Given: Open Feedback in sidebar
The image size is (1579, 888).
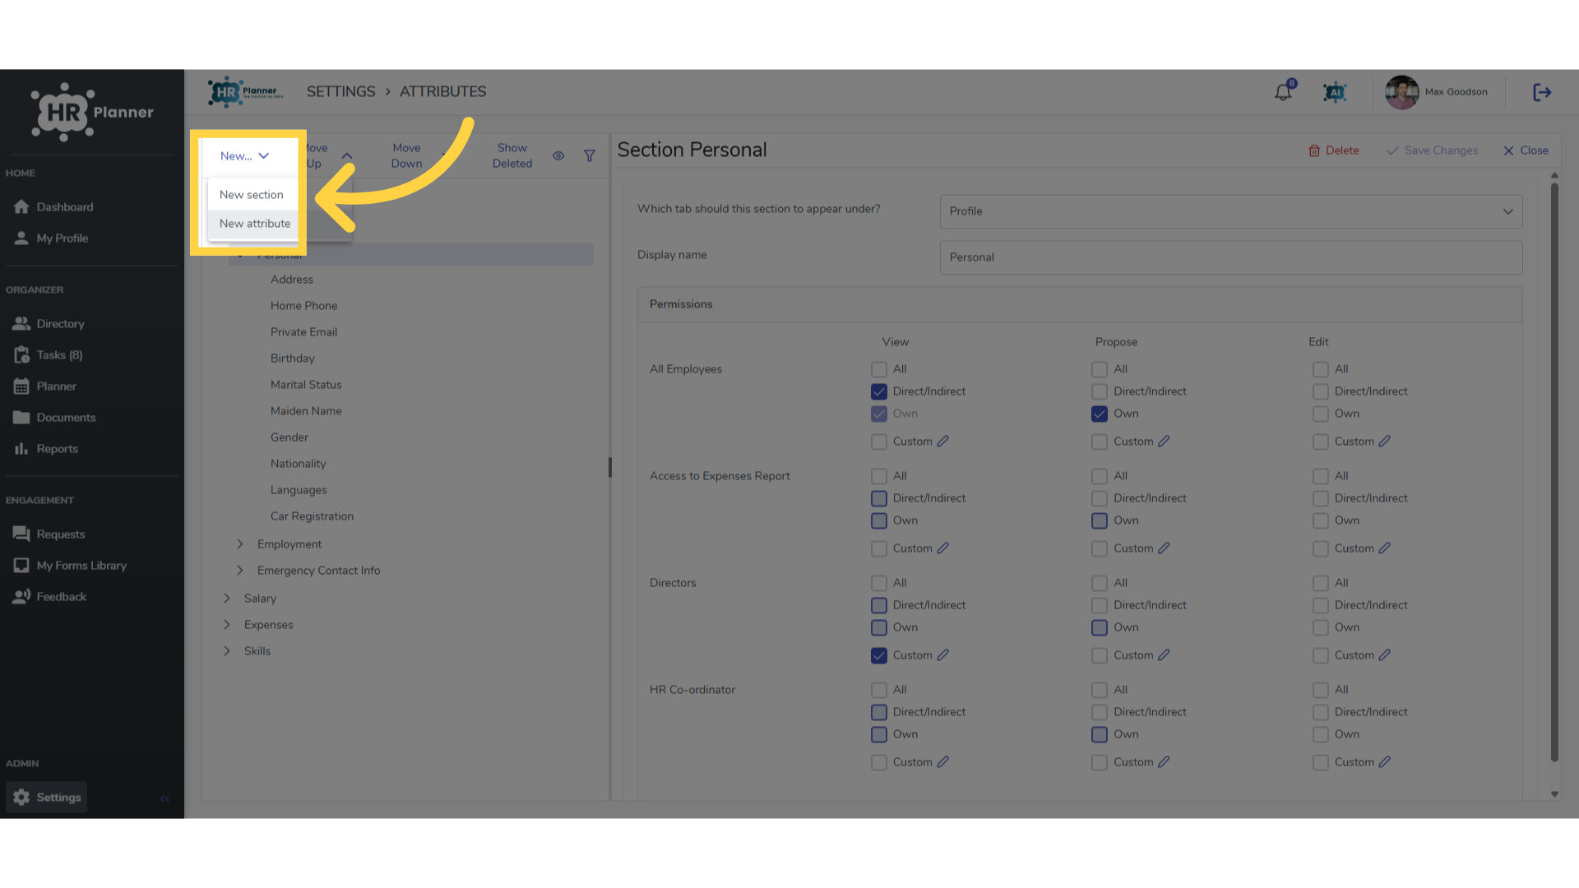Looking at the screenshot, I should 50,597.
